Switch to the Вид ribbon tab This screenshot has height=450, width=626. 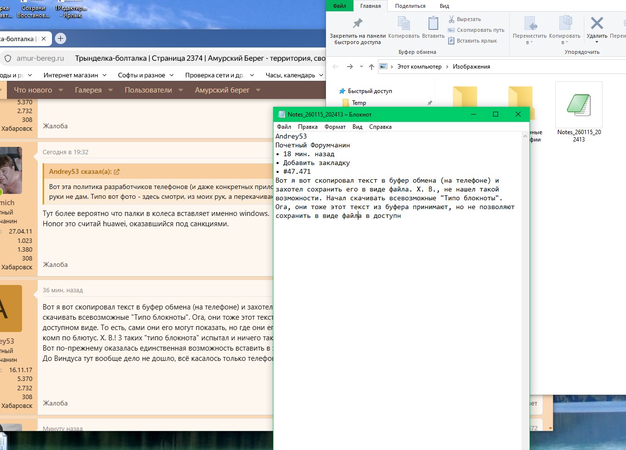coord(444,6)
